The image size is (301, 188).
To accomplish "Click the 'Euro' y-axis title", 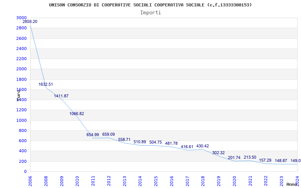I will point(18,96).
